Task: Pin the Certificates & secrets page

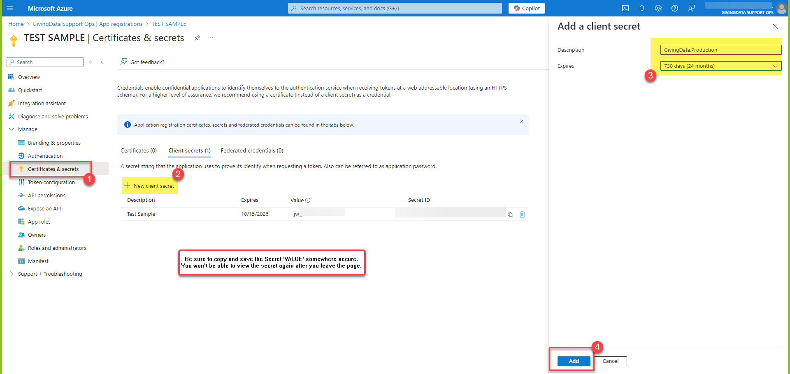Action: pyautogui.click(x=197, y=38)
